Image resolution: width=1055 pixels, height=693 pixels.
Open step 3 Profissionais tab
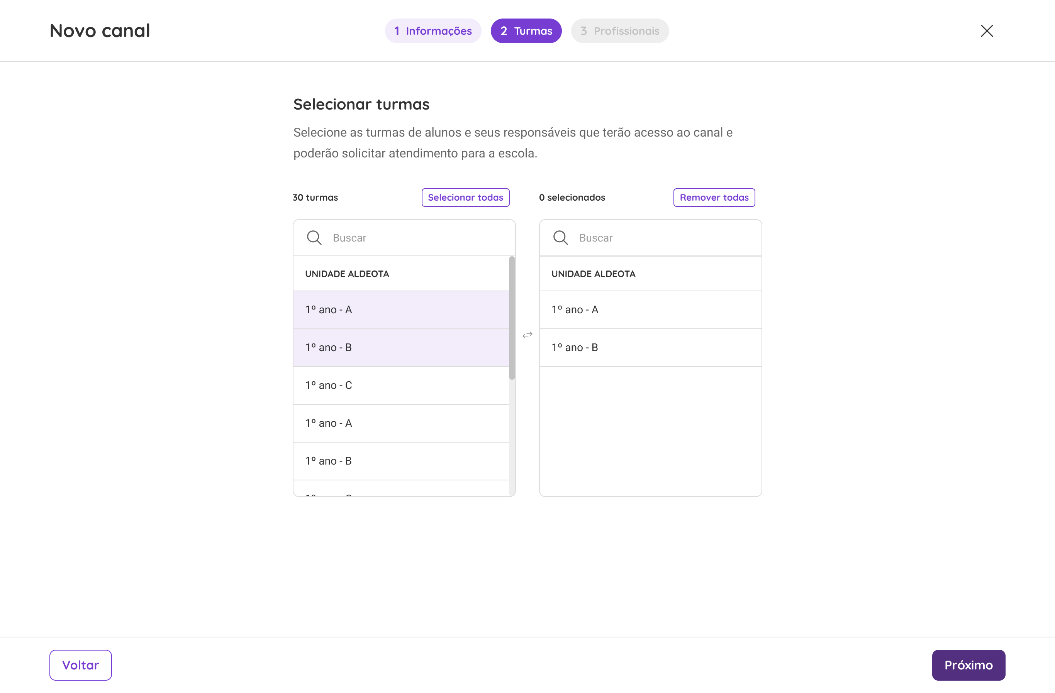620,31
